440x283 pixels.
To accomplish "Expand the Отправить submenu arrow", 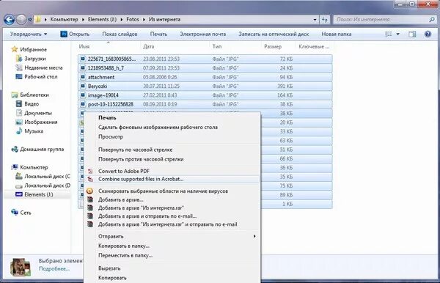I will pos(254,236).
